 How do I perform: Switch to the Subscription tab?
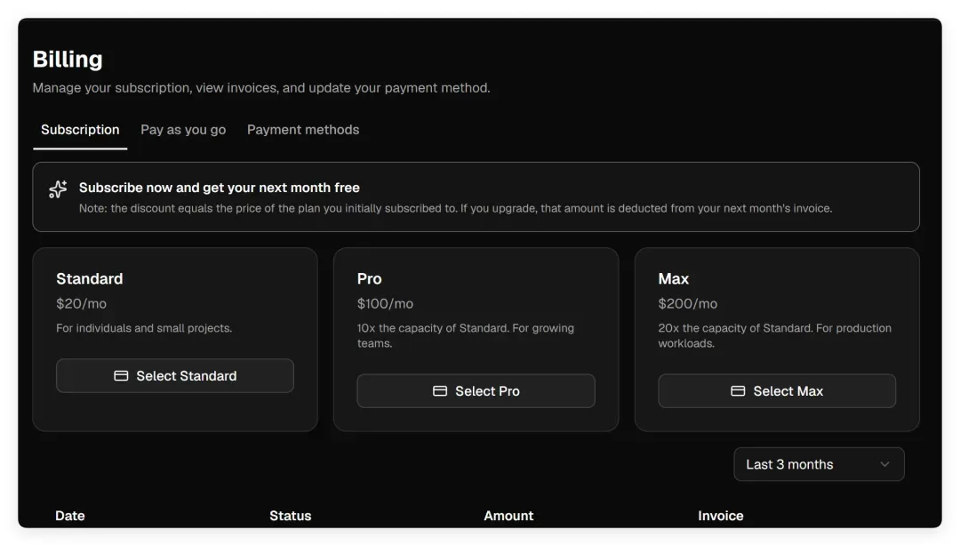coord(80,130)
